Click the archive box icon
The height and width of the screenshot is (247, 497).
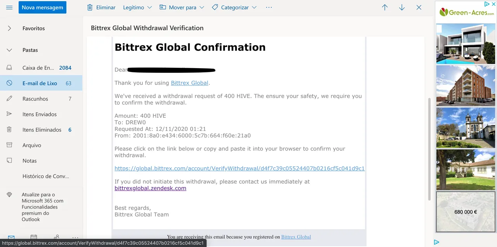click(9, 145)
